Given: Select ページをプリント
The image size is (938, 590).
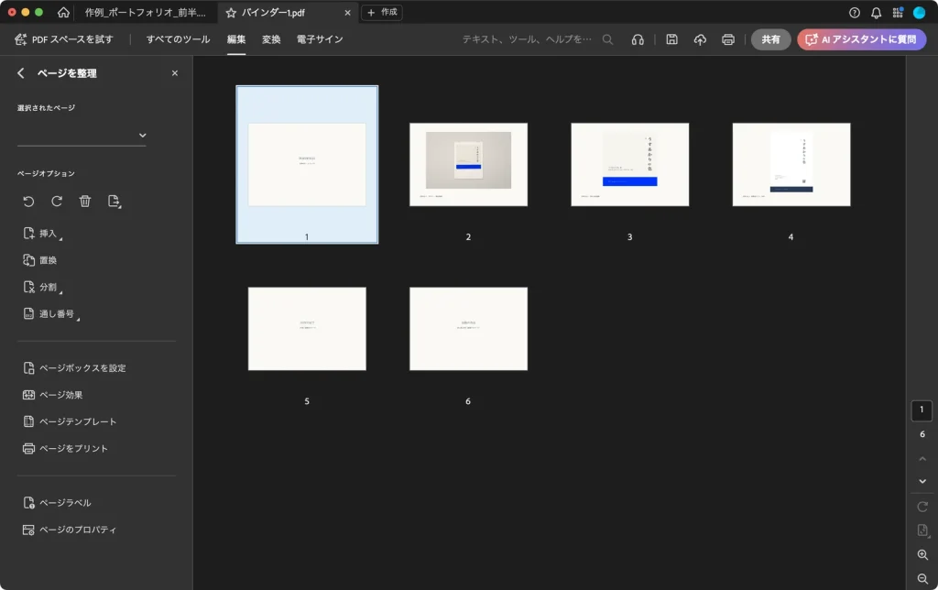Looking at the screenshot, I should click(x=65, y=449).
